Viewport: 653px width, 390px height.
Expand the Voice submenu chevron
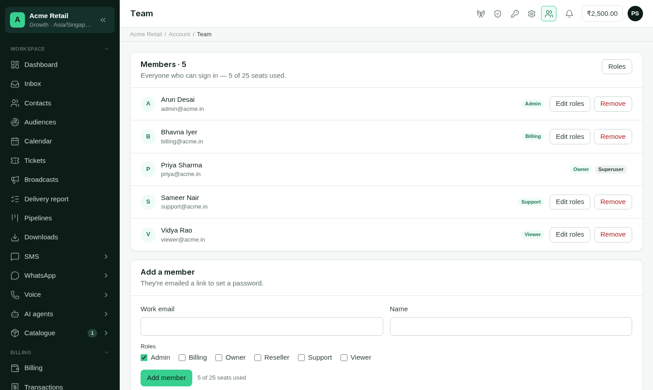(x=106, y=295)
